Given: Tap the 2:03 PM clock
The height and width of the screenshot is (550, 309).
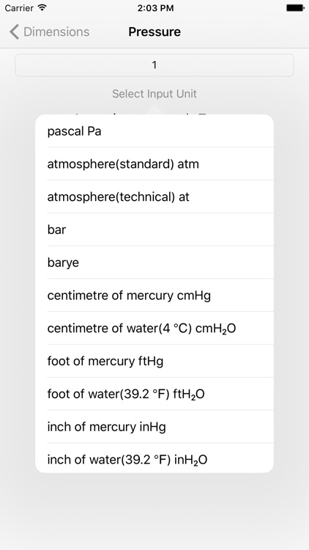Looking at the screenshot, I should (x=155, y=8).
